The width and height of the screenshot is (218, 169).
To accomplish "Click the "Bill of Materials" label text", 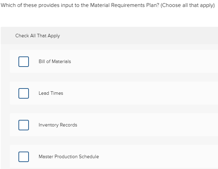I will pos(55,61).
